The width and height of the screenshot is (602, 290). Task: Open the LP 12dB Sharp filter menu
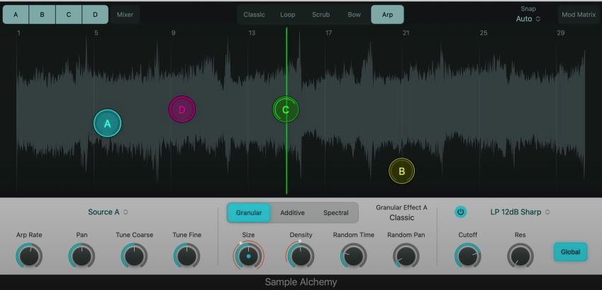tap(520, 211)
